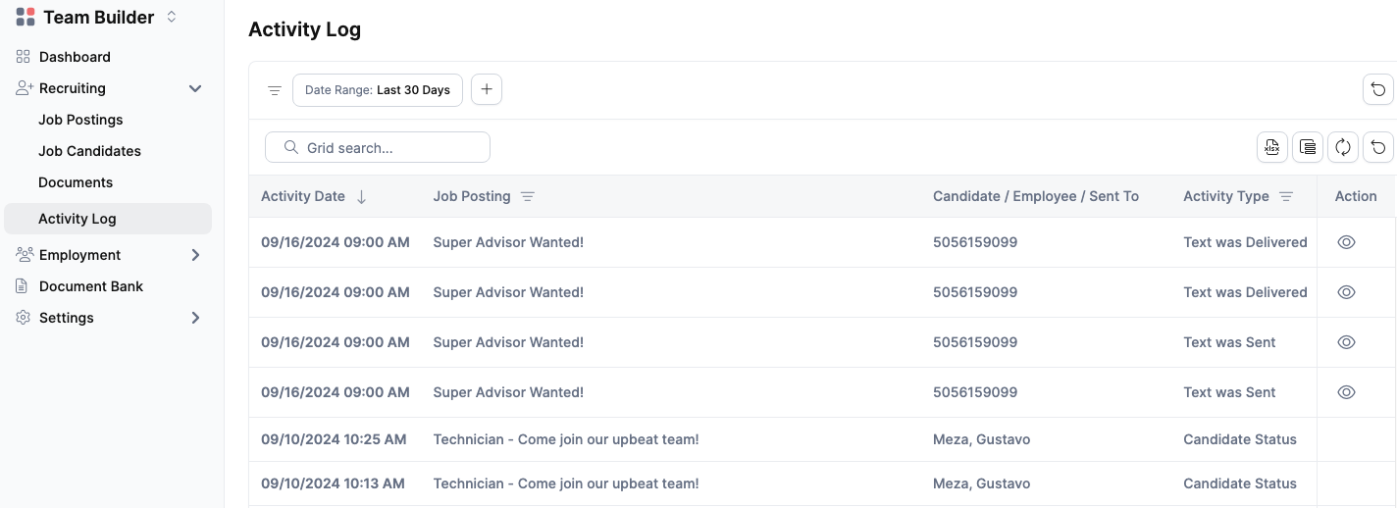Select Activity Log in the sidebar
Screen dimensions: 1397x508
coord(108,219)
